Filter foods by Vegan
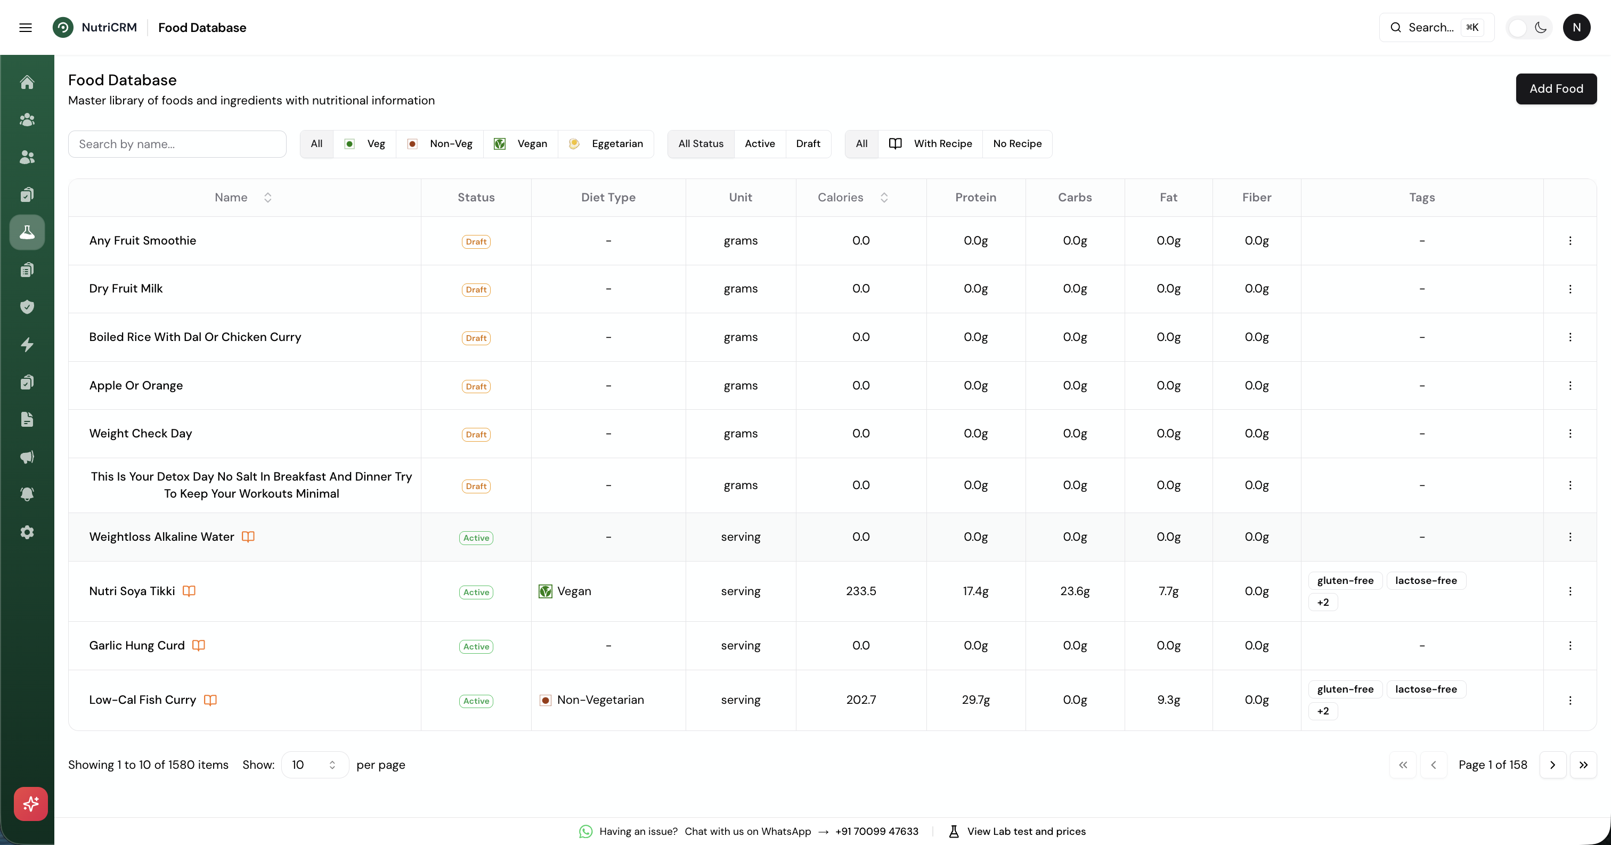 tap(520, 144)
